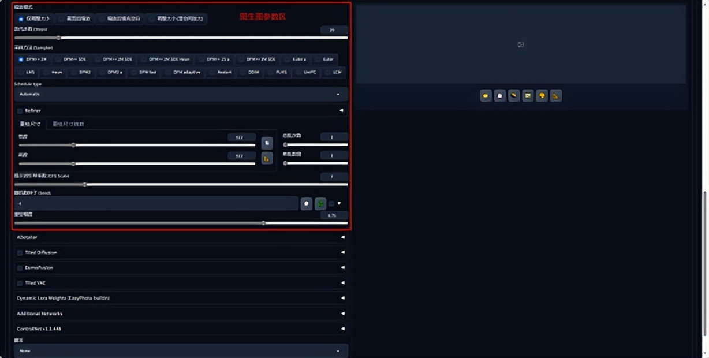Viewport: 709px width, 358px height.
Task: Select the DPM++ 2M sampler
Action: [33, 59]
